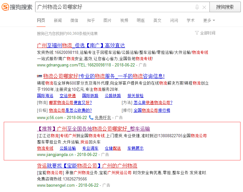Screen dimensions: 243x192
Task: Open result 【推荐】广州至全国各地物流公司哪家好
Action: pyautogui.click(x=94, y=129)
